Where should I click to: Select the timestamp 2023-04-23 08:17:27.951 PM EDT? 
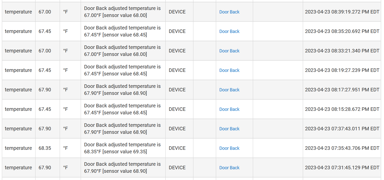(342, 90)
